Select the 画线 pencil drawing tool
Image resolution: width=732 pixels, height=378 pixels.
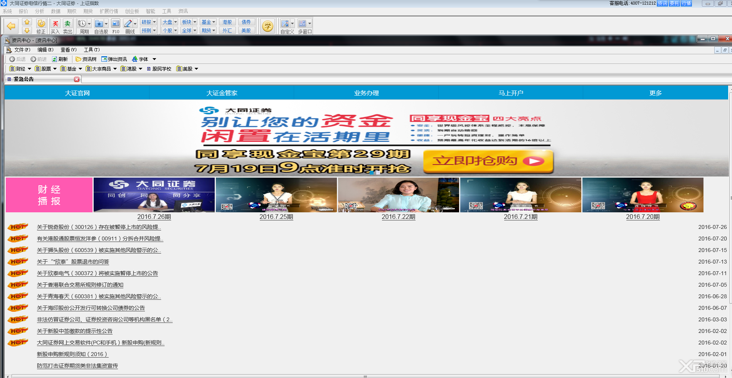click(x=128, y=24)
